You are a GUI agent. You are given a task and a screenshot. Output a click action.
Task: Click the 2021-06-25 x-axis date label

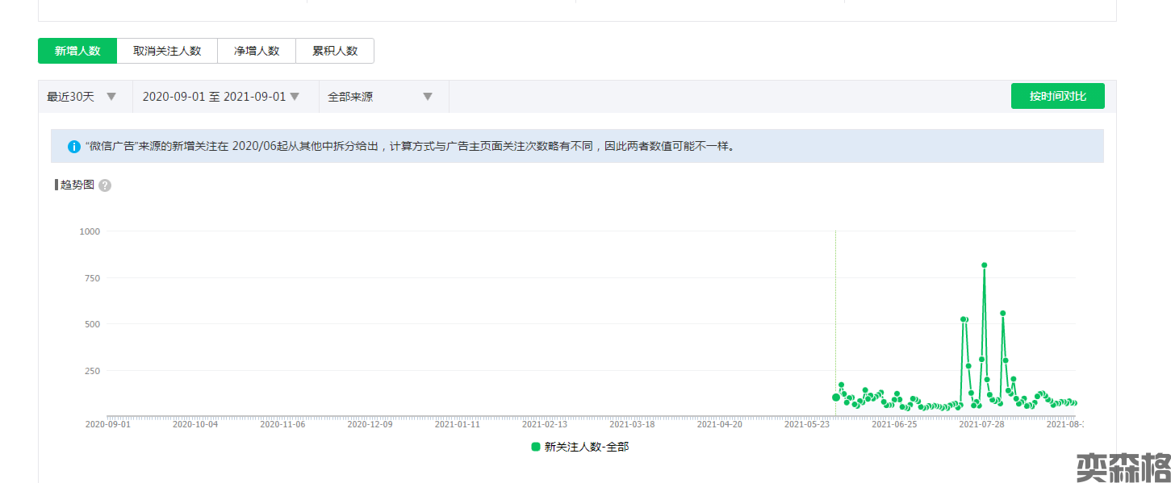pos(894,424)
